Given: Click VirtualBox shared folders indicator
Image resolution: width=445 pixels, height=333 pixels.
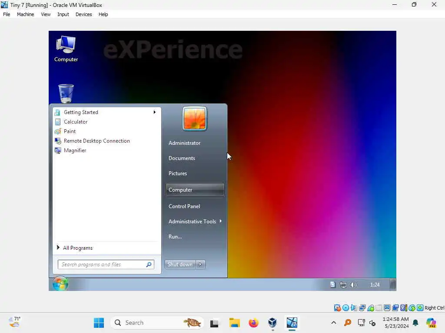Looking at the screenshot, I should [379, 308].
